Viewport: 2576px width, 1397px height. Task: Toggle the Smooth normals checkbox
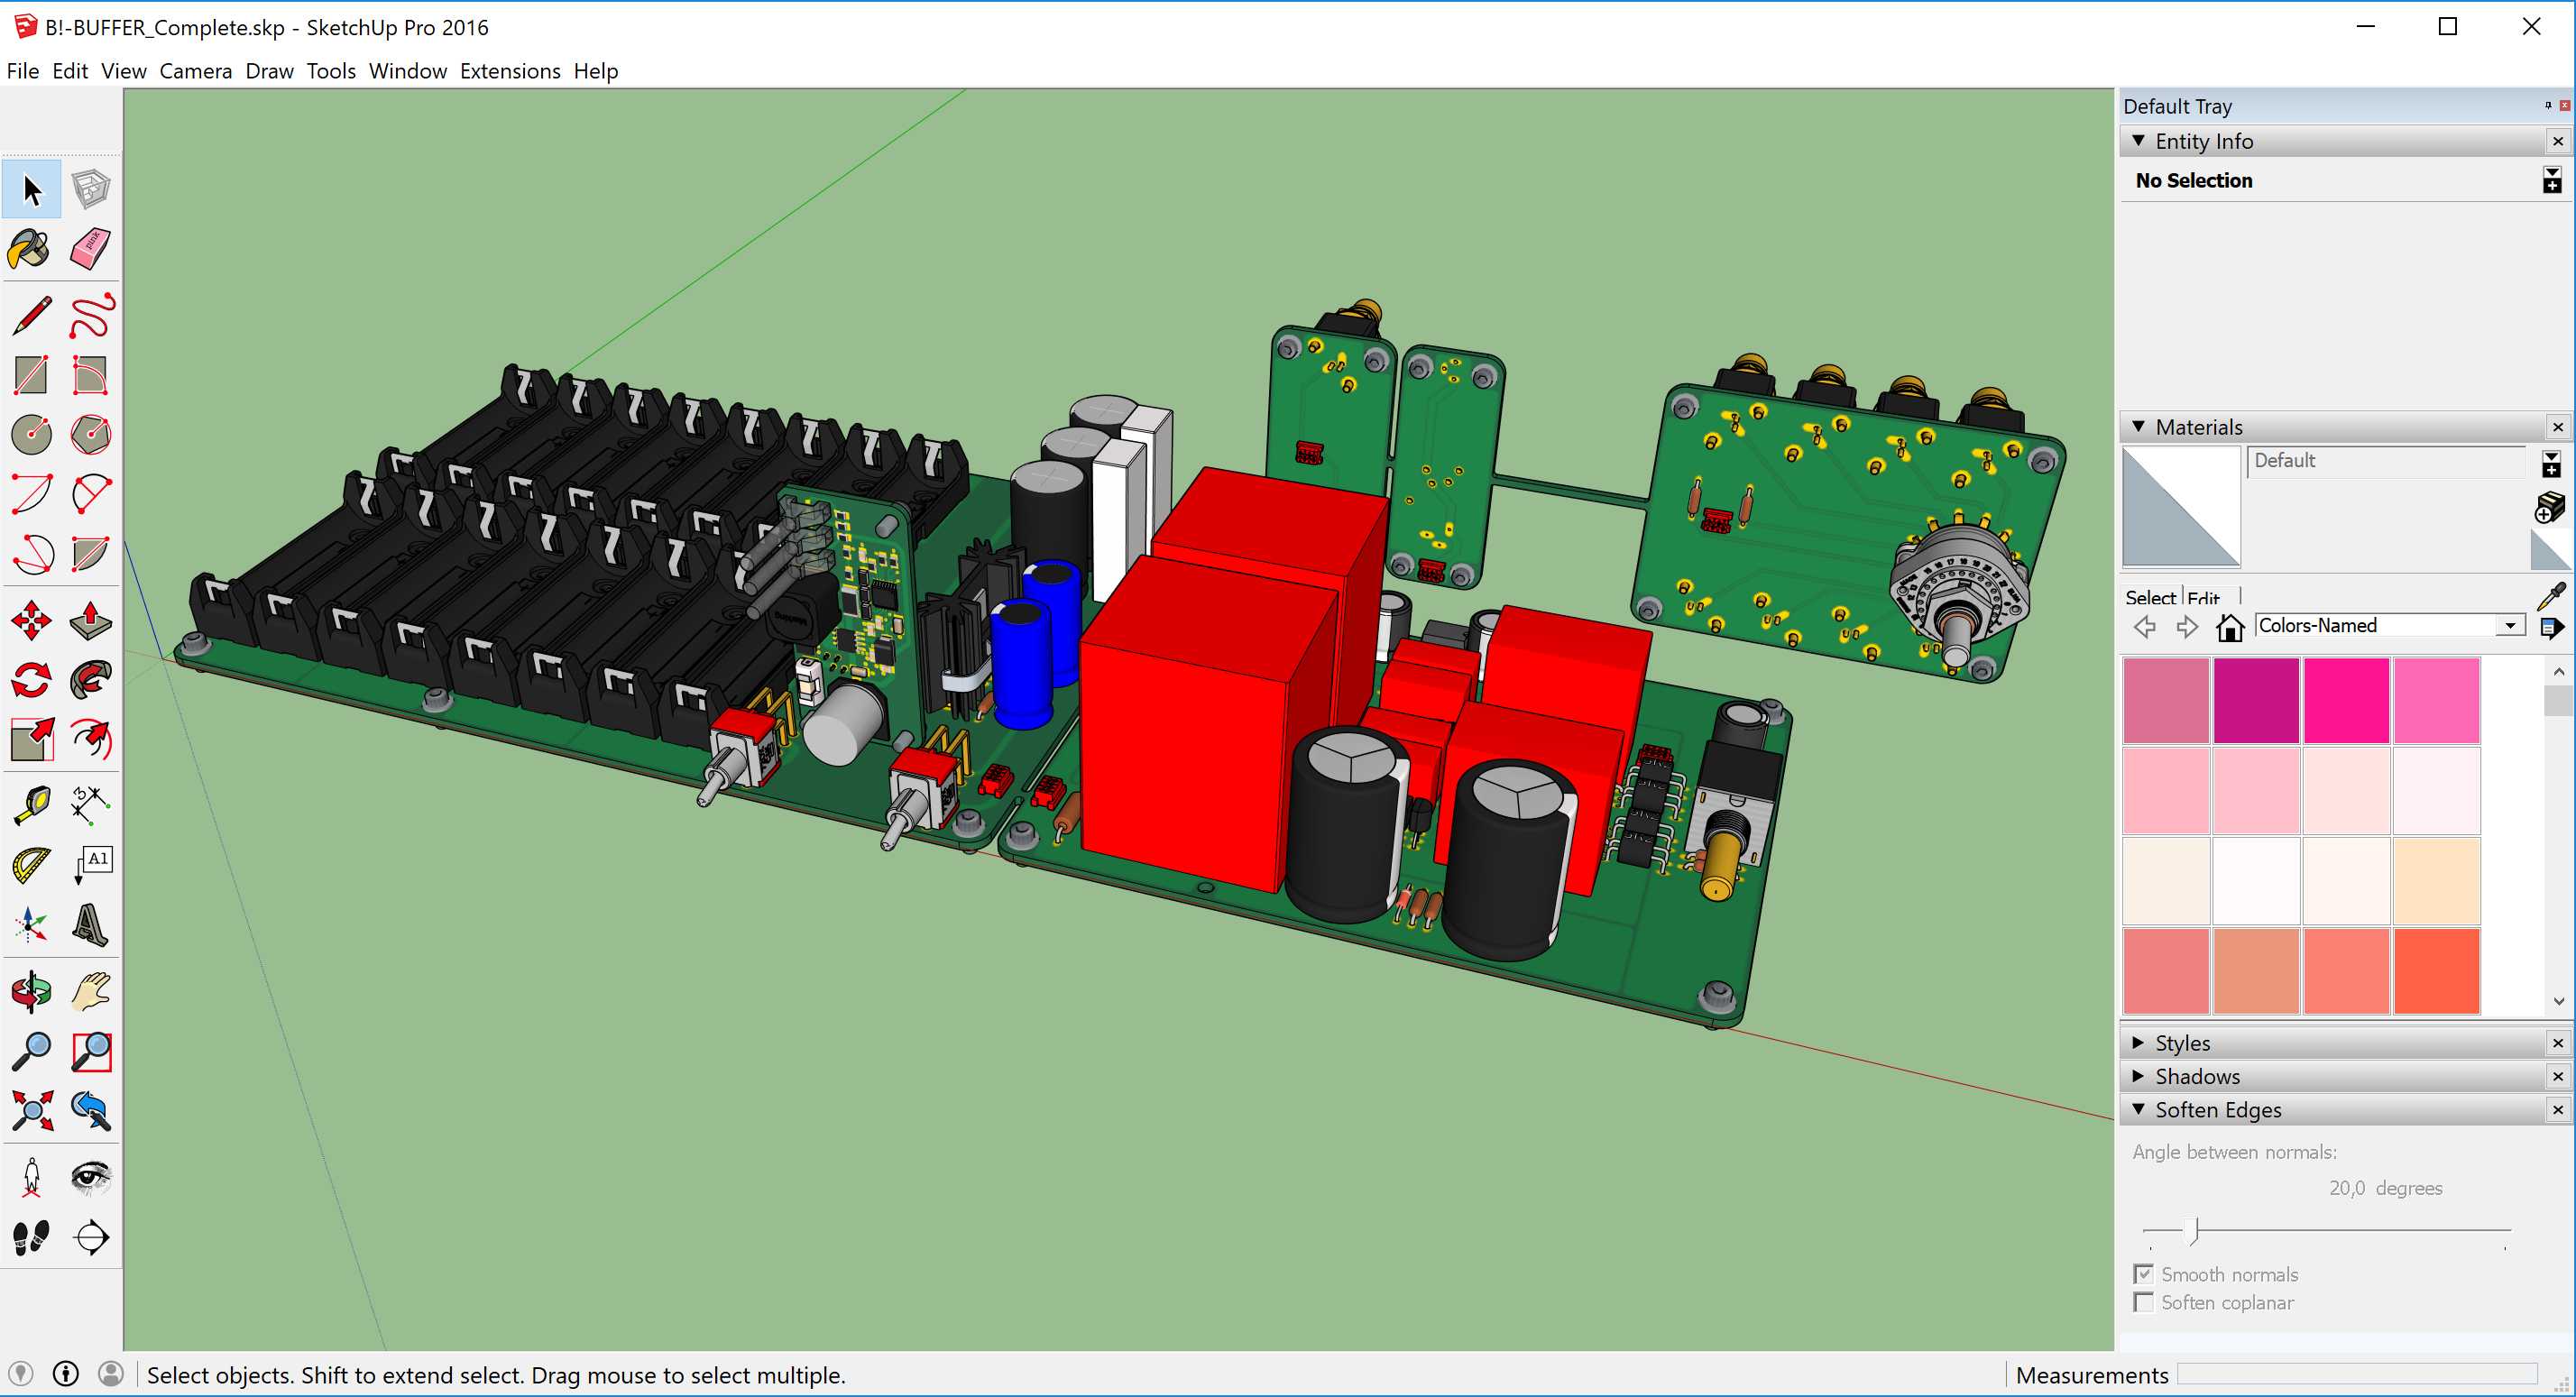click(2143, 1274)
